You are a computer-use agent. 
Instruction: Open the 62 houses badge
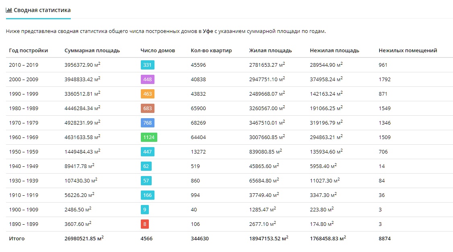tap(146, 166)
